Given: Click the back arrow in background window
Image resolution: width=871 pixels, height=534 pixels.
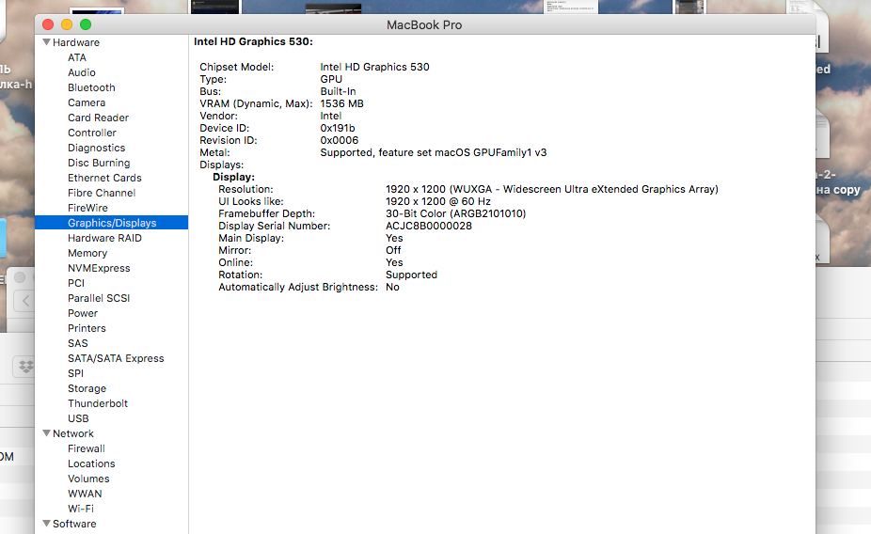Looking at the screenshot, I should click(x=25, y=301).
